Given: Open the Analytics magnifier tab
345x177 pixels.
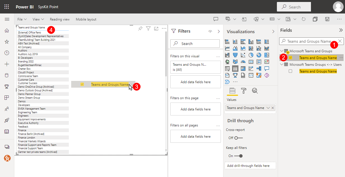Looking at the screenshot, I should tap(255, 90).
